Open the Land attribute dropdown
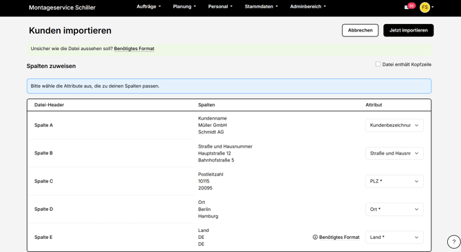Viewport: 461px width, 252px height. click(x=394, y=237)
